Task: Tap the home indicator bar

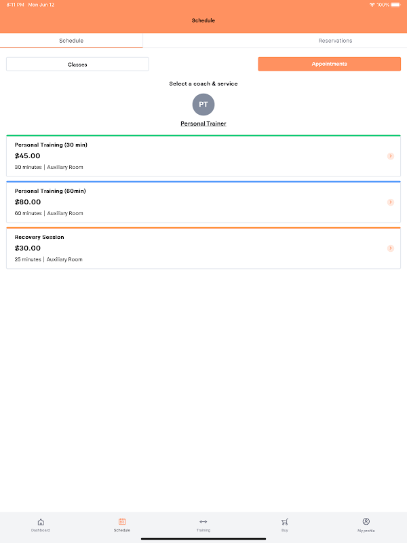Action: tap(203, 539)
